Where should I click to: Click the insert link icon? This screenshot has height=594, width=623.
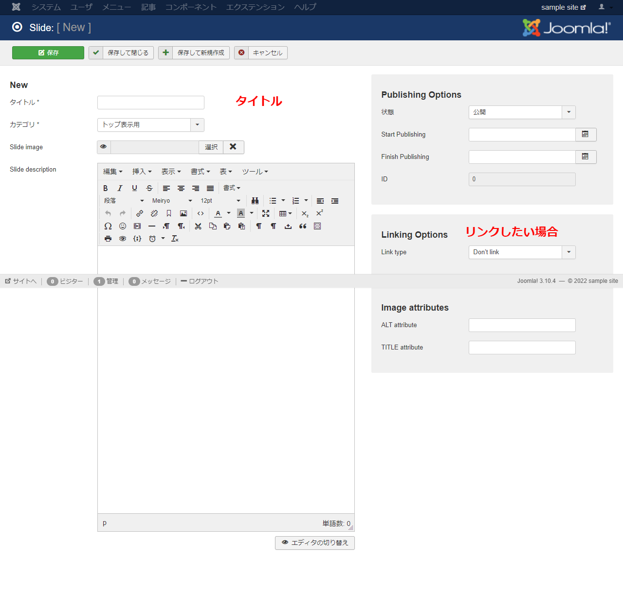pos(140,213)
